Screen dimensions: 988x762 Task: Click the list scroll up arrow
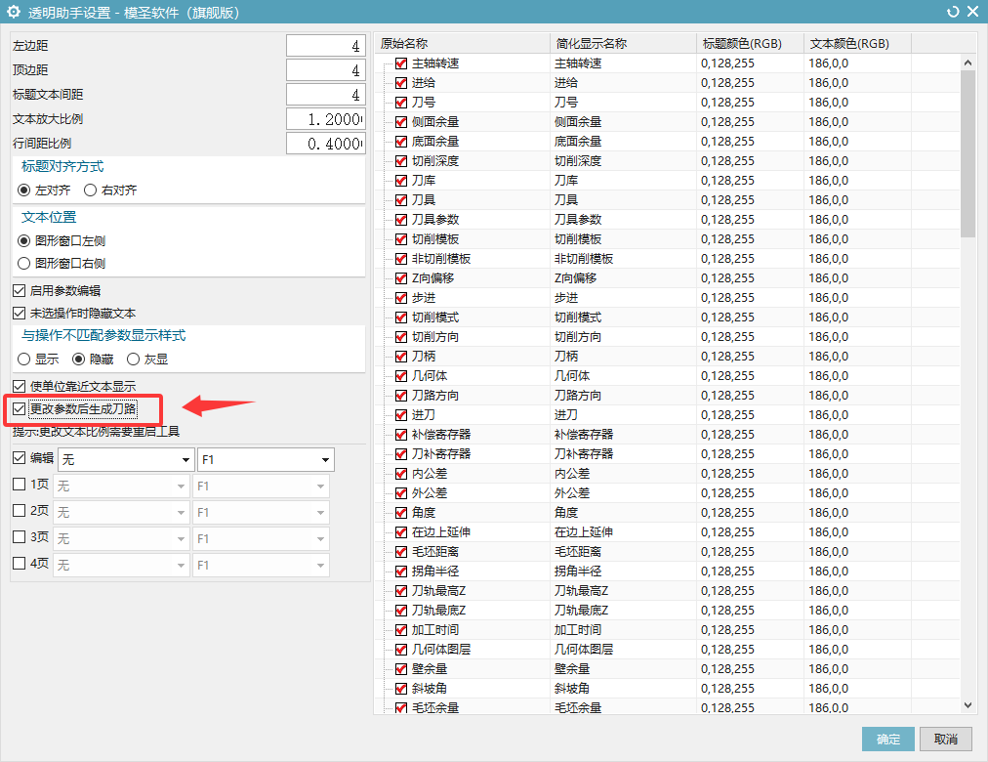[967, 62]
